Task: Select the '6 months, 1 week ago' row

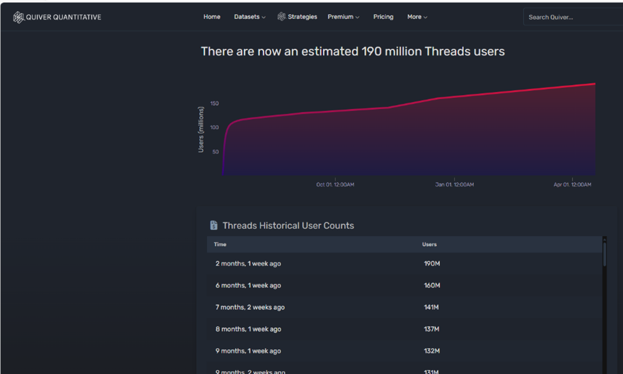Action: 404,286
